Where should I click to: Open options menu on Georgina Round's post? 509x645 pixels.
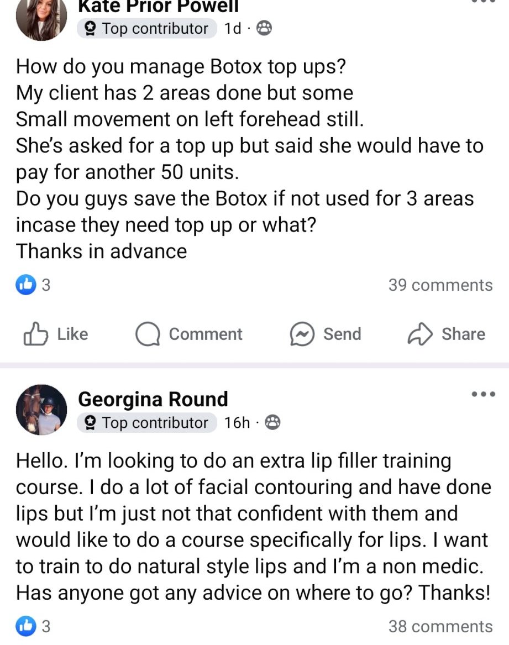(484, 394)
